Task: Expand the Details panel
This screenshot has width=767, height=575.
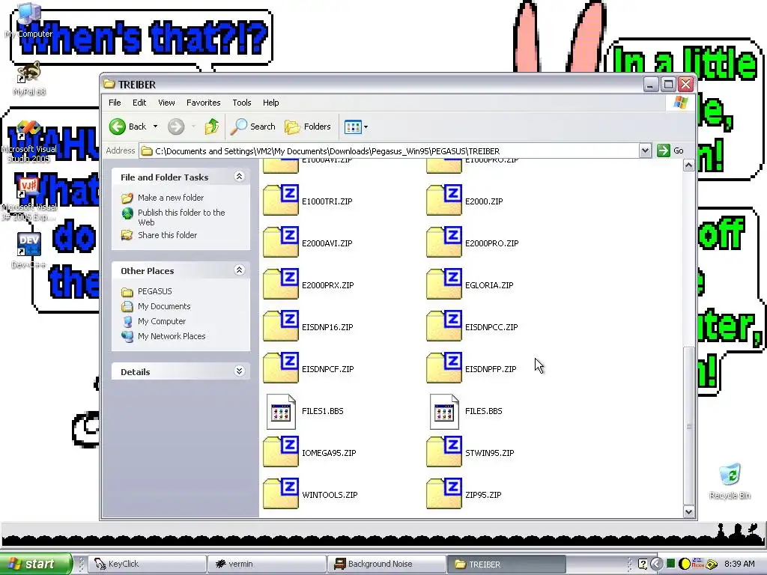Action: pyautogui.click(x=239, y=371)
